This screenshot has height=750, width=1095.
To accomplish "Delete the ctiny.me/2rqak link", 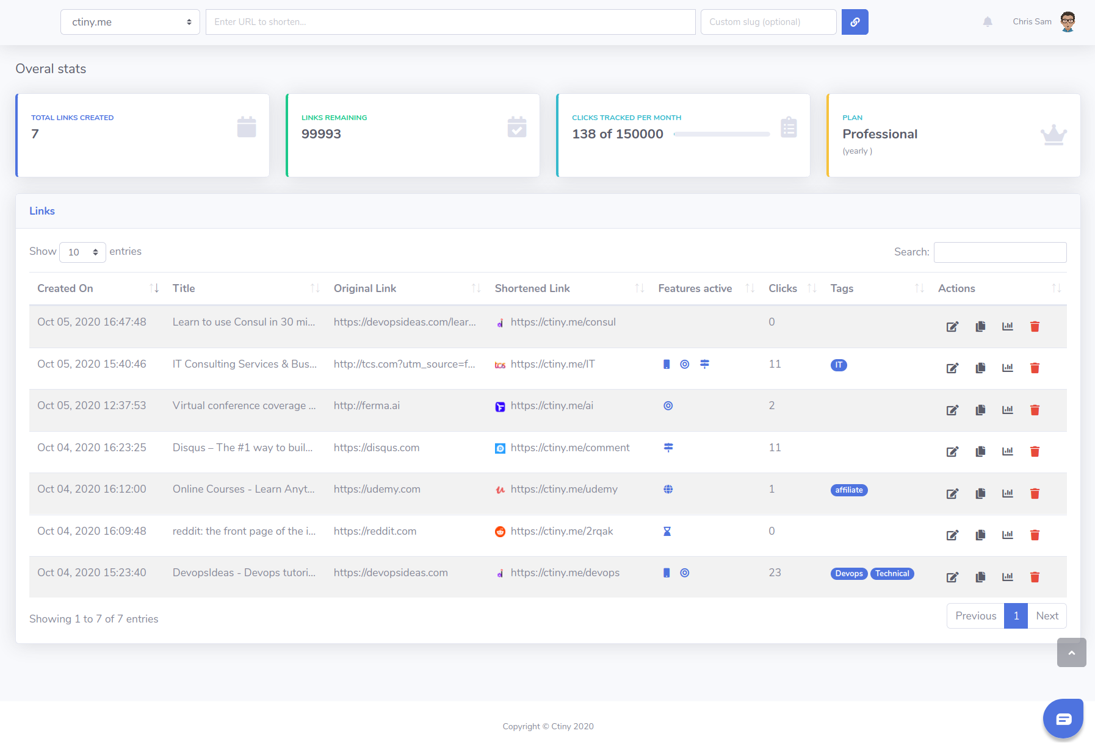I will coord(1035,535).
